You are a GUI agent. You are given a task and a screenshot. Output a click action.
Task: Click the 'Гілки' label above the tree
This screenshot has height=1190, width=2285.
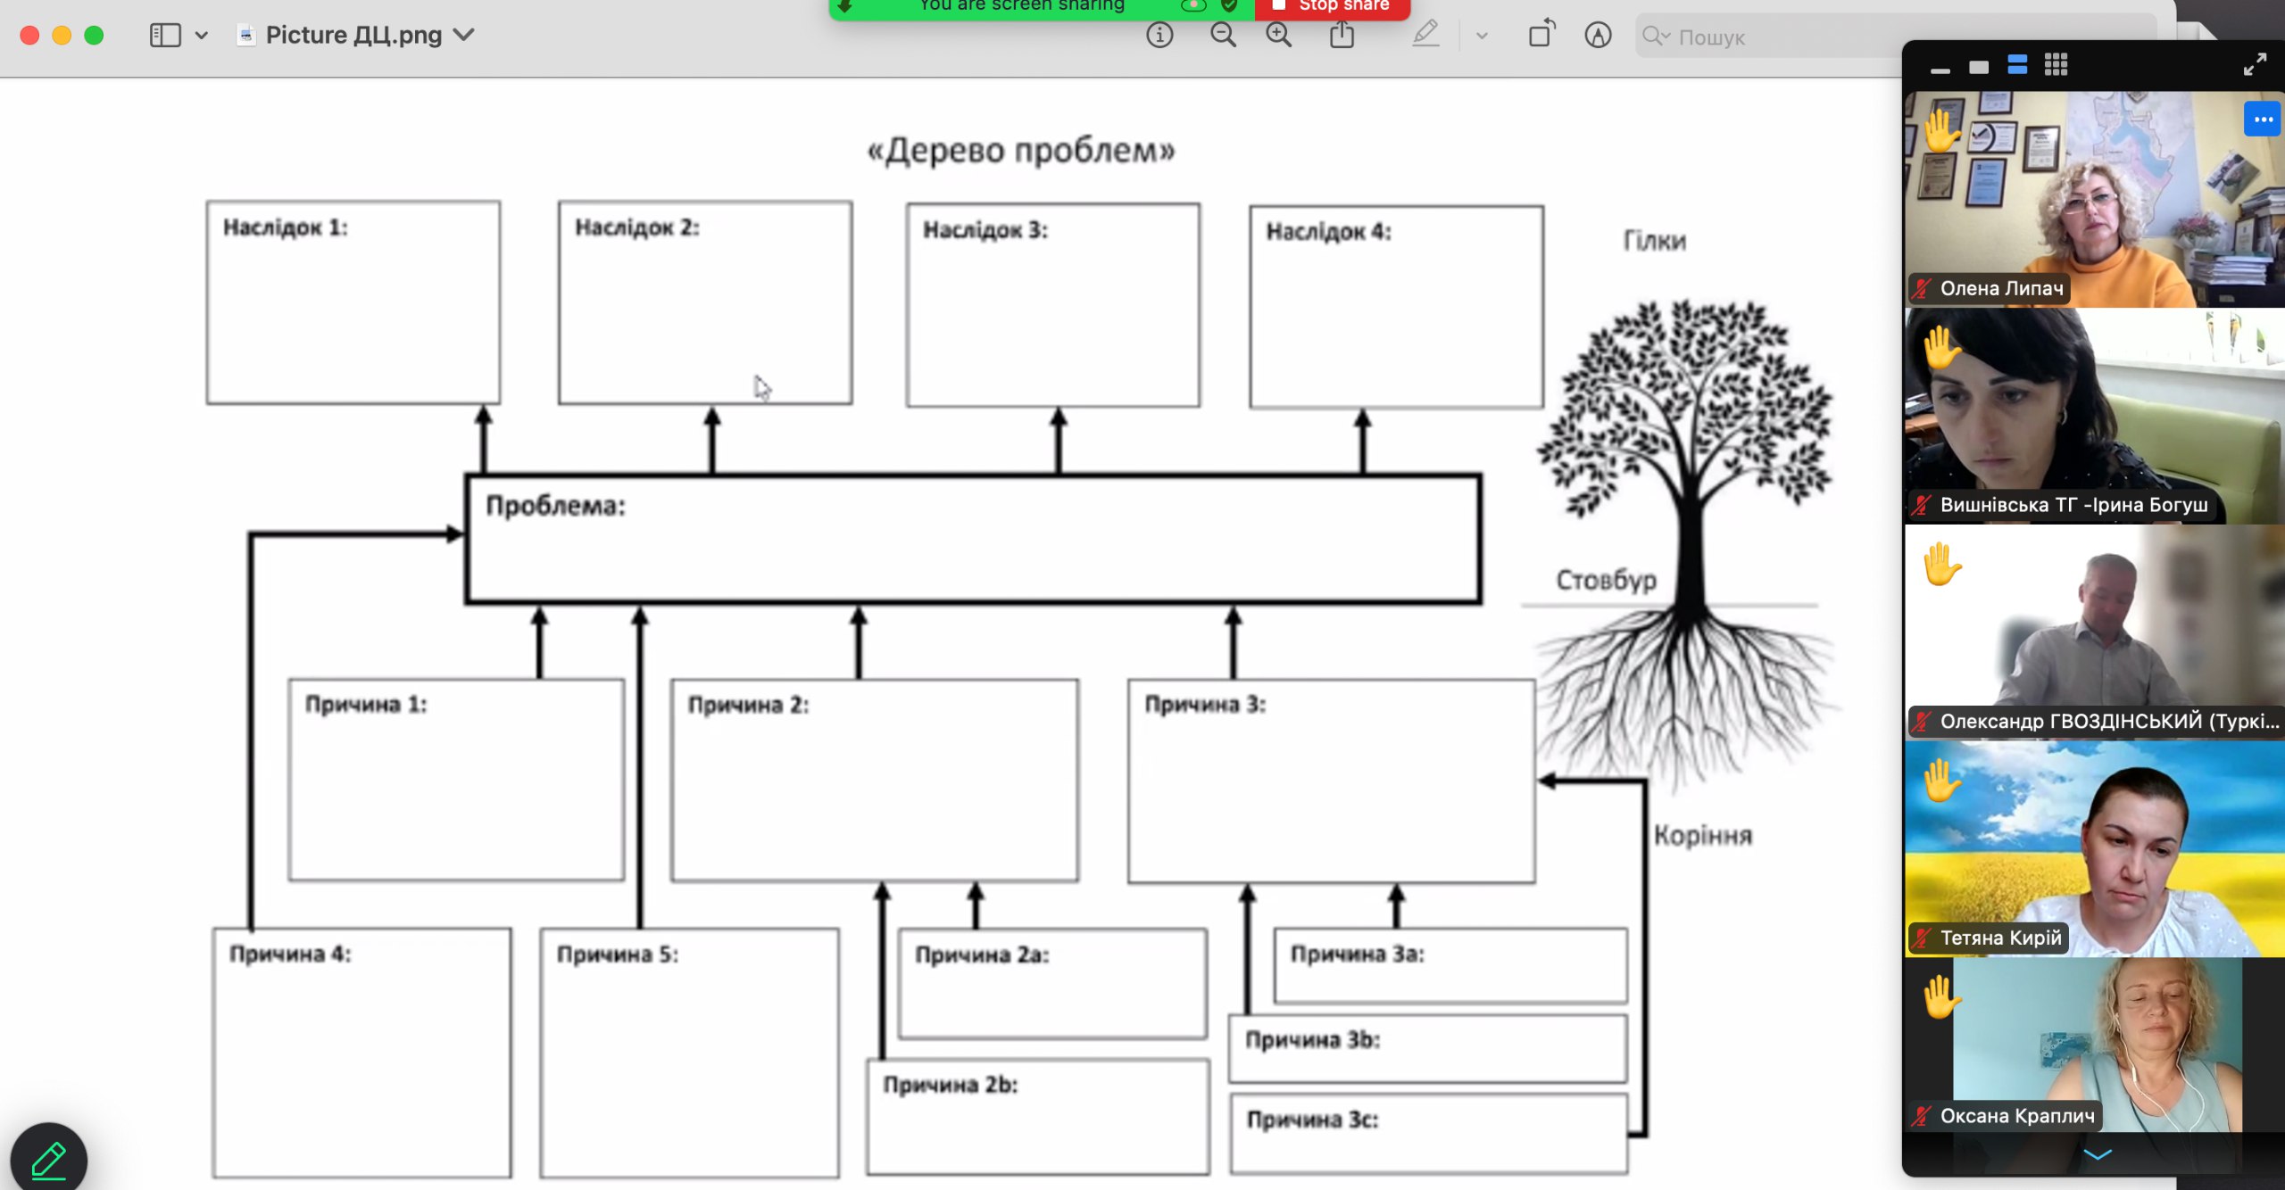click(1655, 241)
